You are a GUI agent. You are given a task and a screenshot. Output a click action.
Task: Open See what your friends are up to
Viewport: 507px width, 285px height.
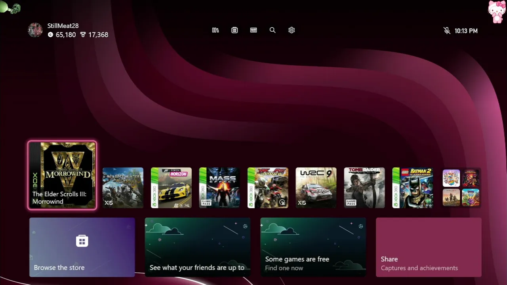pos(198,247)
